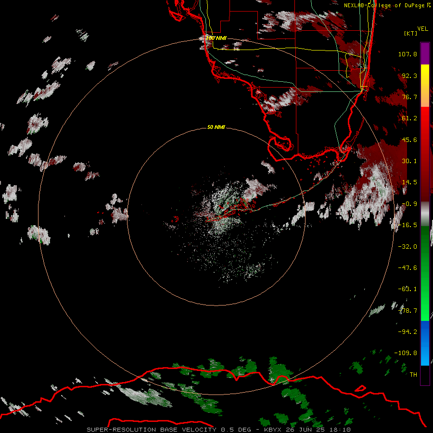Click the 100 NMI range ring label

216,38
